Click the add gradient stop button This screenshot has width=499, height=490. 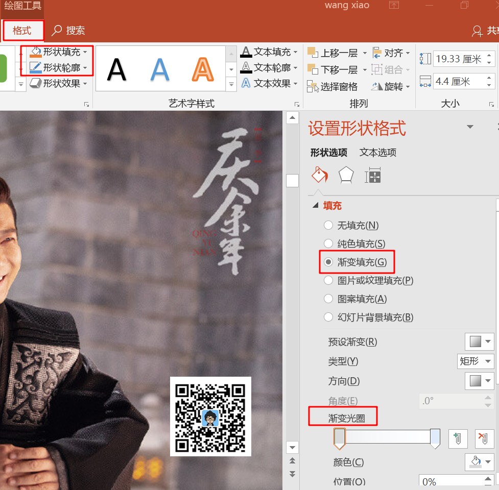pyautogui.click(x=458, y=439)
